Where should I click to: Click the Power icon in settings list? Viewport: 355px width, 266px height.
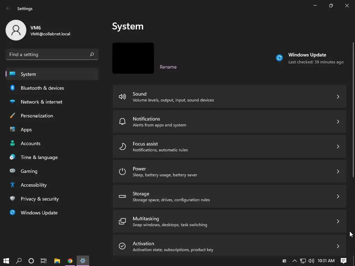click(x=122, y=171)
